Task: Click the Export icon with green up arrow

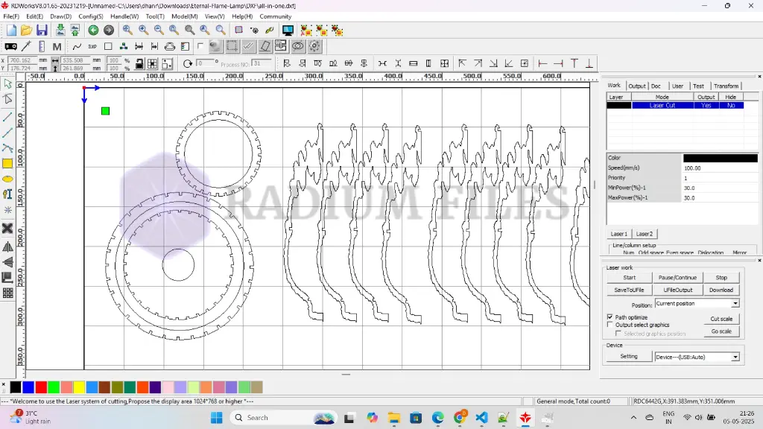Action: [x=75, y=30]
